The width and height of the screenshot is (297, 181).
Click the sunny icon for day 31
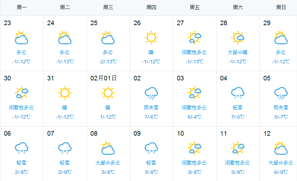tap(65, 93)
